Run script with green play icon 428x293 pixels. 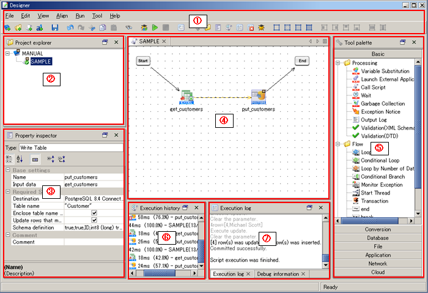(155, 28)
